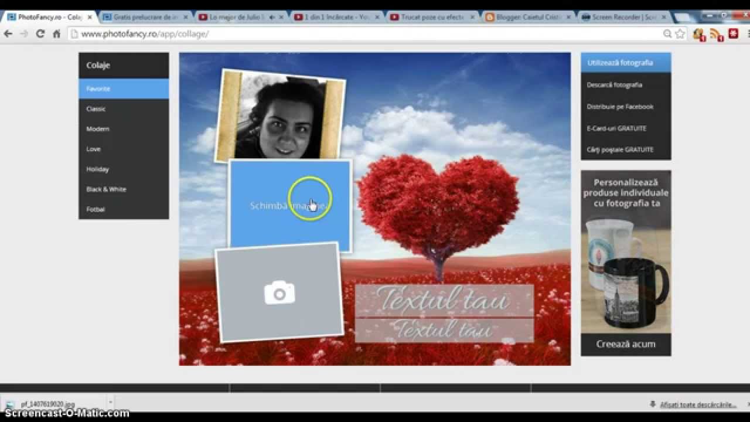Click the red extension icon in the toolbar
This screenshot has height=422, width=750.
[733, 34]
